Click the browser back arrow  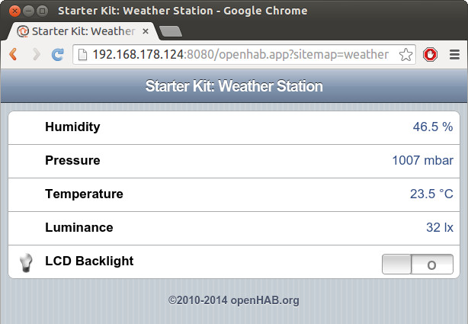[x=13, y=55]
